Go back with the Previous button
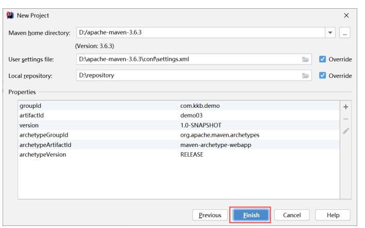This screenshot has height=228, width=365. pyautogui.click(x=210, y=215)
